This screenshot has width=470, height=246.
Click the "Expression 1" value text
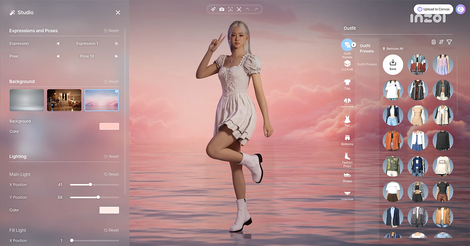(x=87, y=44)
